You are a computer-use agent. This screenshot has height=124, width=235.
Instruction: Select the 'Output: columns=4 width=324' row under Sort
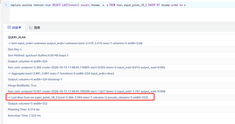click(x=121, y=61)
